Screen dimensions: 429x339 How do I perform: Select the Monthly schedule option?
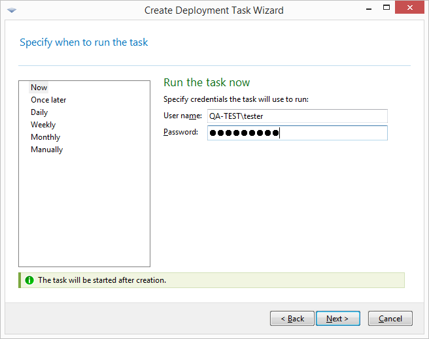click(45, 137)
